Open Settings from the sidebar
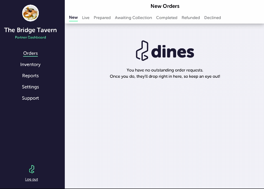 point(31,87)
